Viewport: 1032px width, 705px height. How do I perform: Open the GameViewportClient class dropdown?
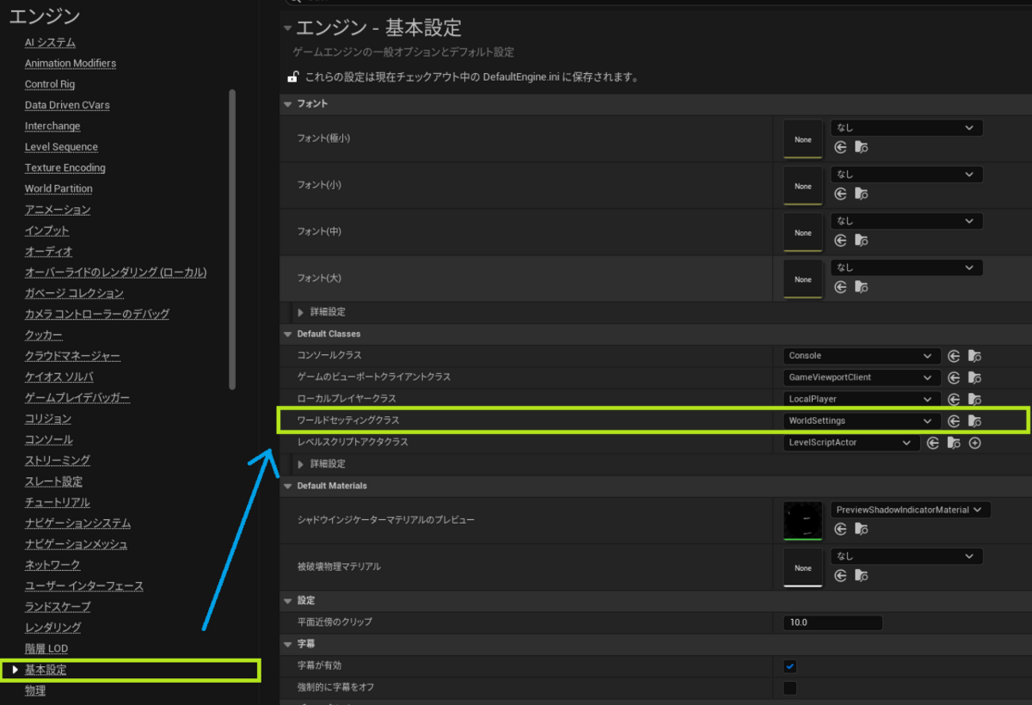(x=861, y=378)
